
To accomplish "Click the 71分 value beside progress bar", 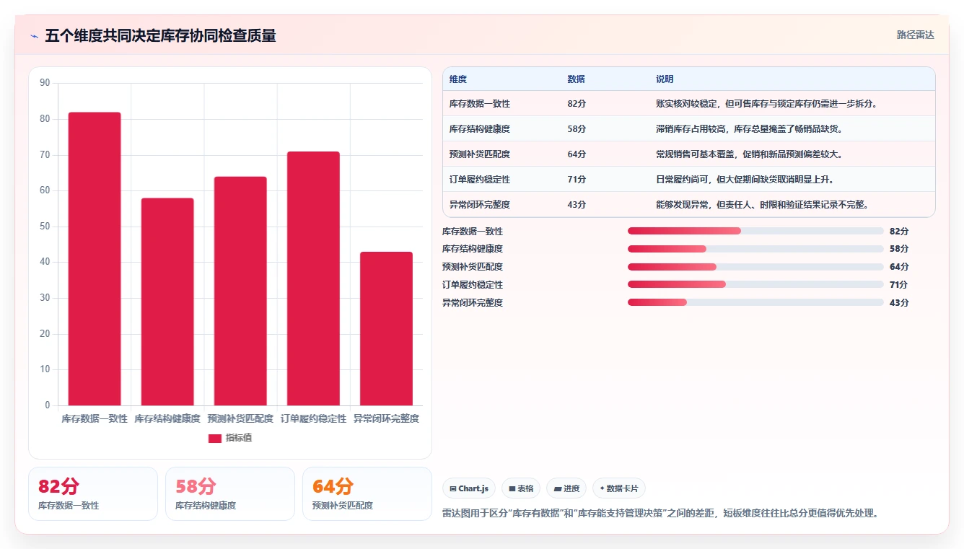I will (x=899, y=285).
